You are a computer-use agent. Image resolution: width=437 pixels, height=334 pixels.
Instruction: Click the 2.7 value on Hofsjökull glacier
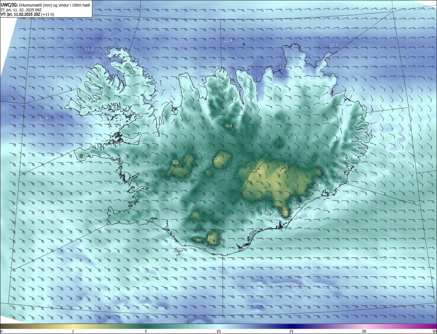(x=217, y=159)
